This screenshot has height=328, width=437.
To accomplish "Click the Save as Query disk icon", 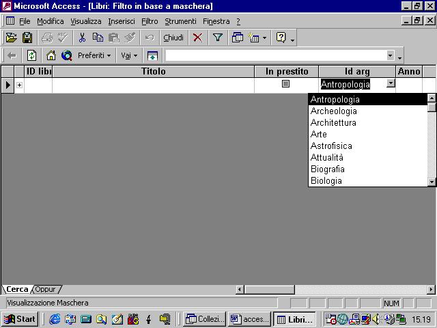I will pyautogui.click(x=27, y=38).
